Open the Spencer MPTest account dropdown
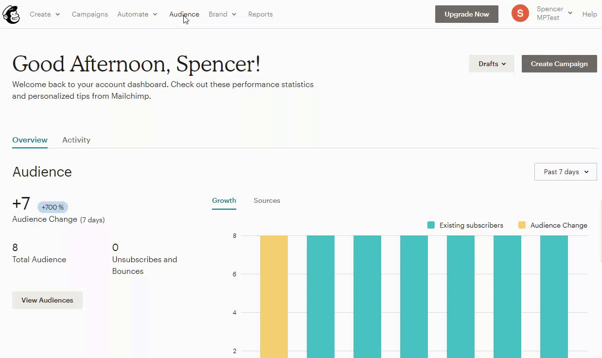 click(554, 14)
